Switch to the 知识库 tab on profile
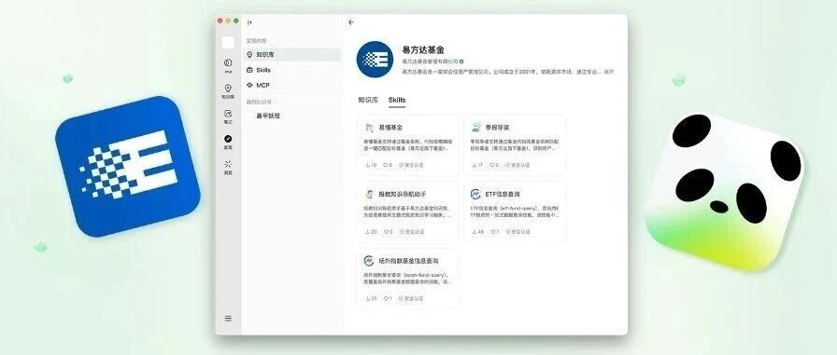This screenshot has height=355, width=837. point(368,100)
